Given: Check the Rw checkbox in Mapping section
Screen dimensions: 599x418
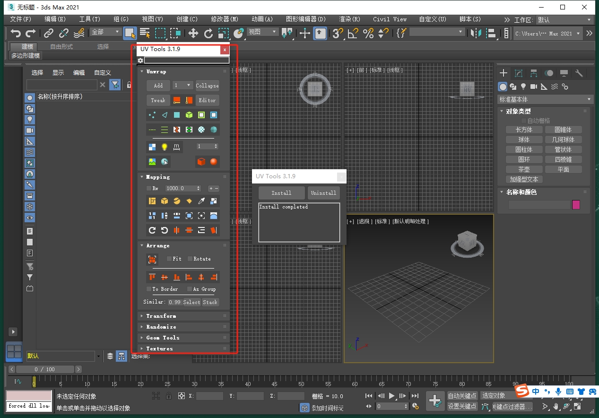Looking at the screenshot, I should pos(148,188).
